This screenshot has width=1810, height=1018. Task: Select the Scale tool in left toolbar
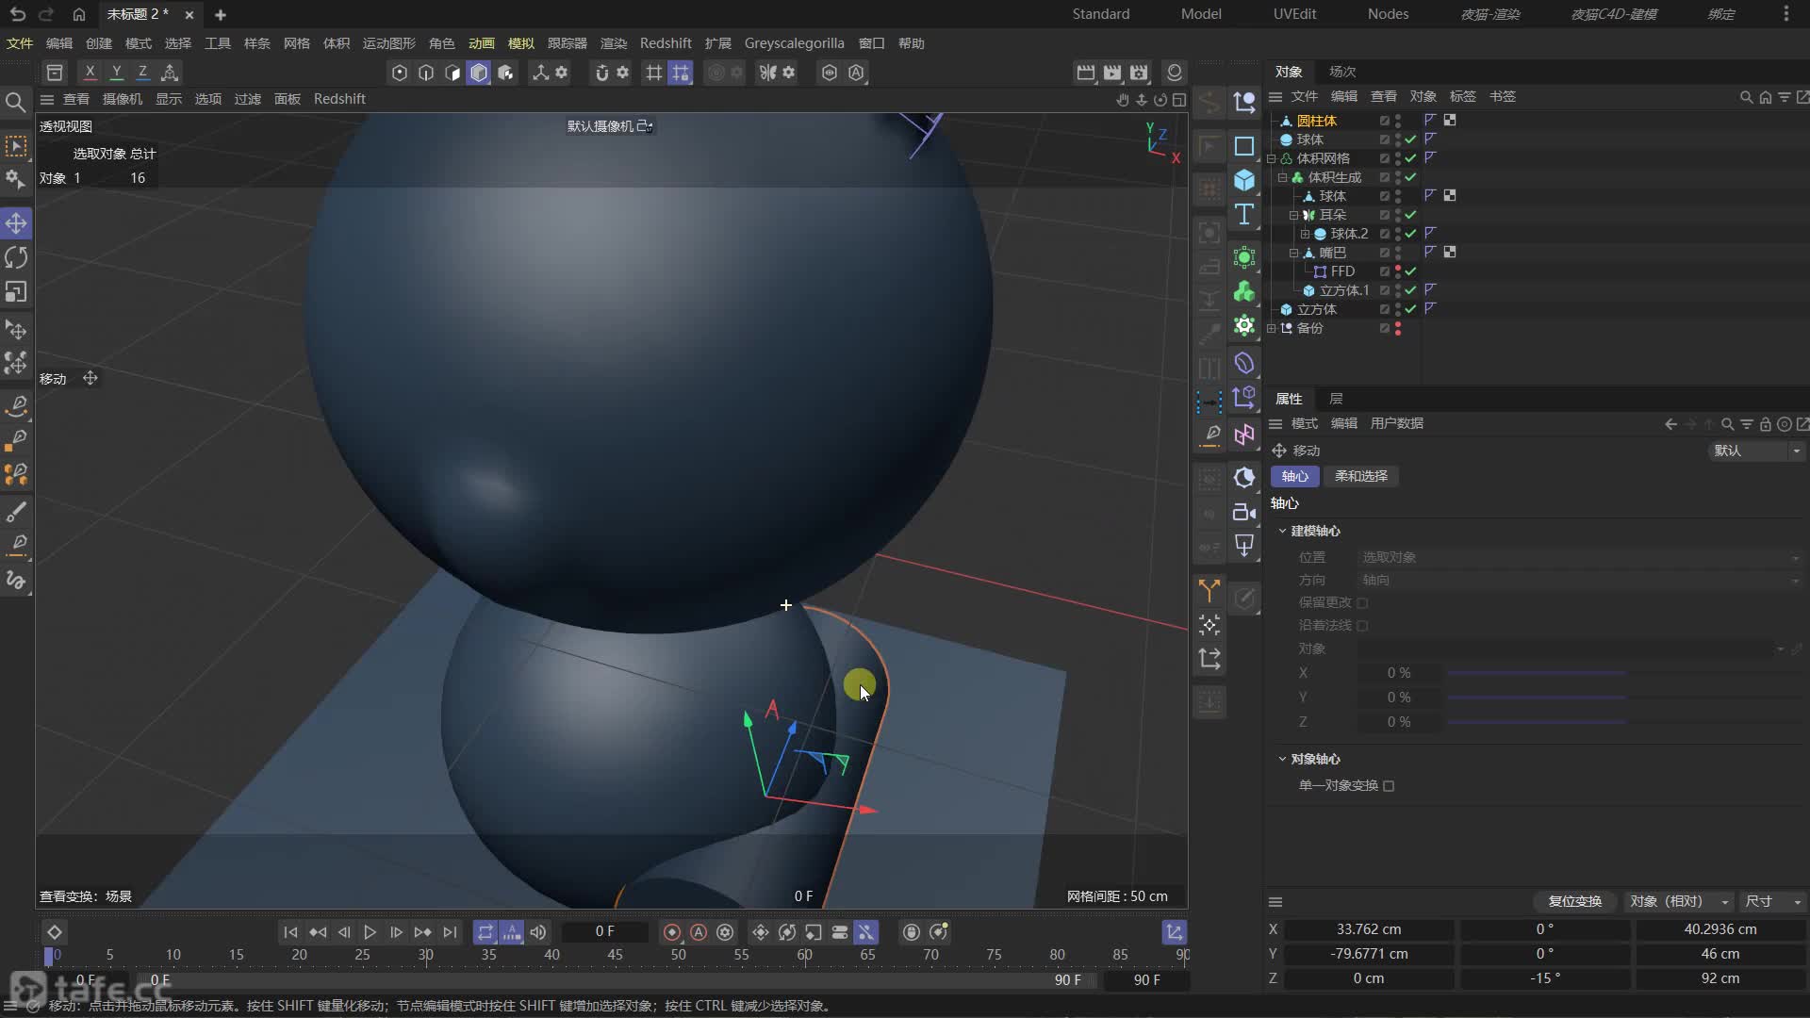click(x=16, y=292)
